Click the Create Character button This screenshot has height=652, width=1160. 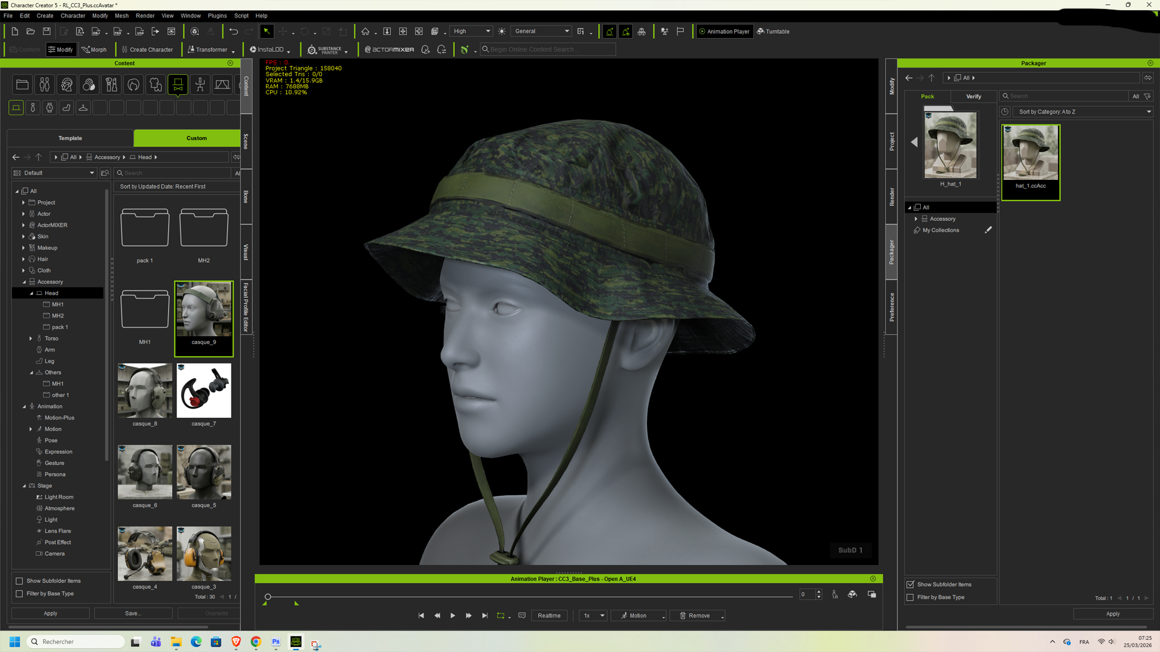tap(147, 50)
